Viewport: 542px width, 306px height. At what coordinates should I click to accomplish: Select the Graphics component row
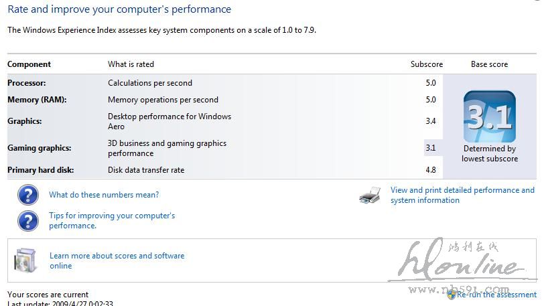tap(25, 121)
